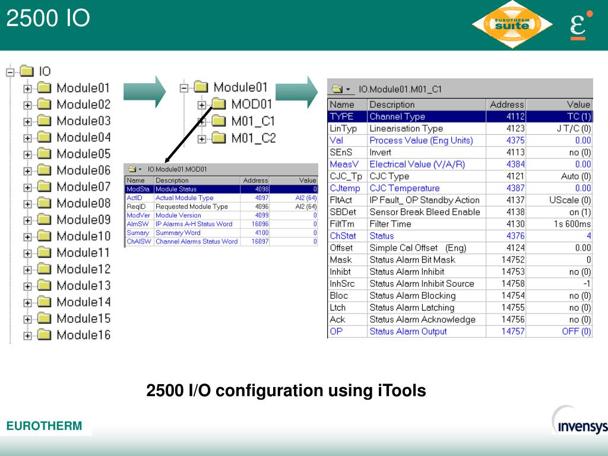Select the SEnS Invert row
This screenshot has width=608, height=456.
coord(460,153)
